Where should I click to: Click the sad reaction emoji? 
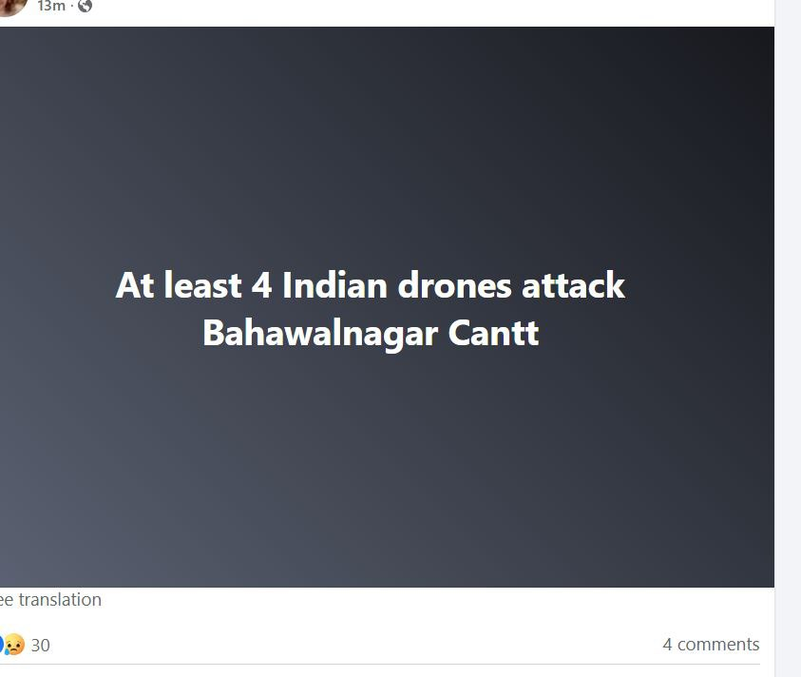click(x=14, y=645)
